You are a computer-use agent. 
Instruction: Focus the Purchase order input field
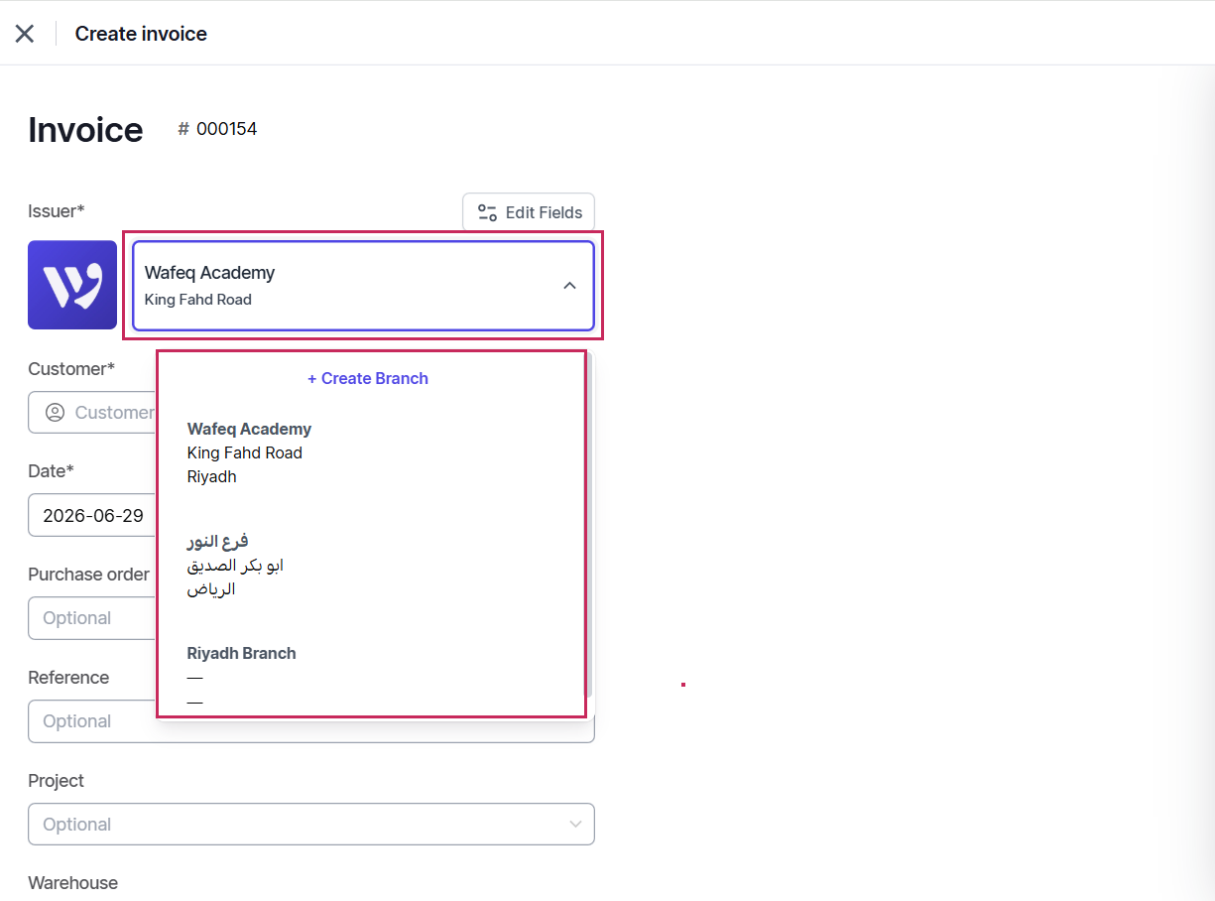[92, 618]
